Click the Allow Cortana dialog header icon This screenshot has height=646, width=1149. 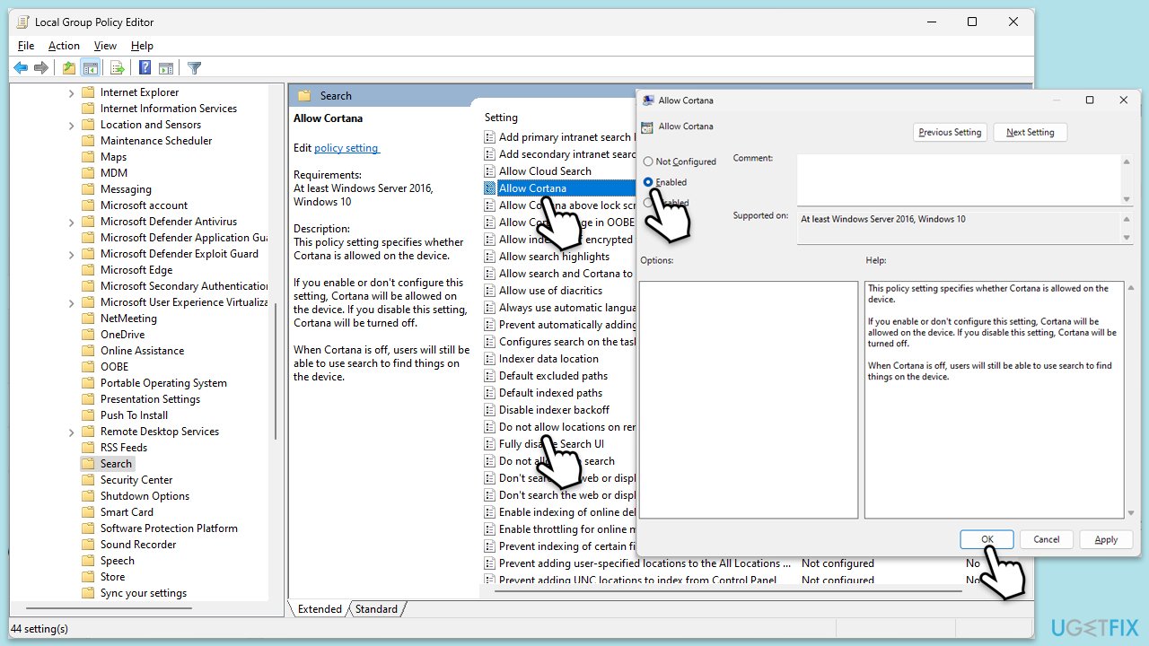(x=648, y=127)
